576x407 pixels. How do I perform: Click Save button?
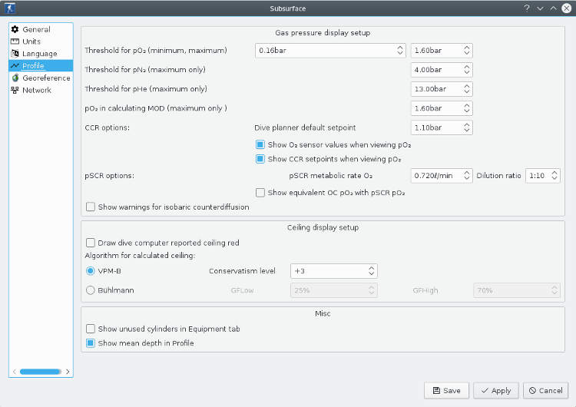(446, 390)
